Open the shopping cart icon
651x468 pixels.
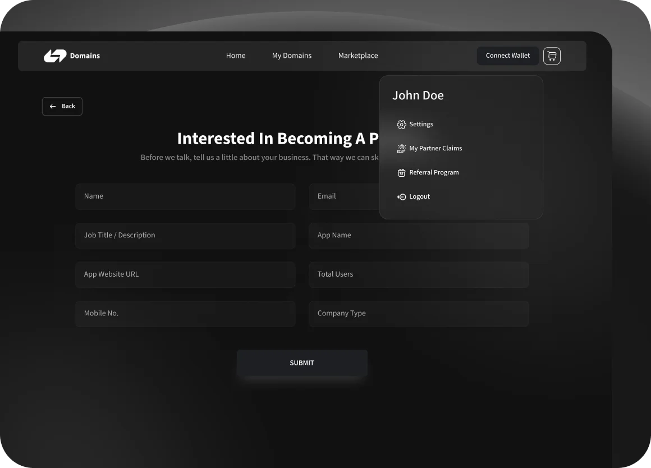pos(552,56)
